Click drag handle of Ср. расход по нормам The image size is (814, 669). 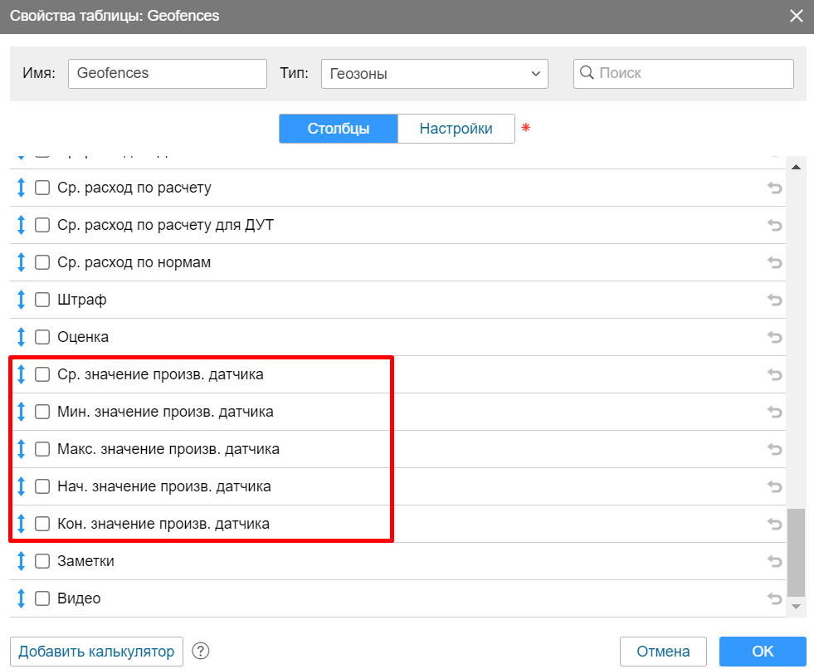click(x=22, y=263)
